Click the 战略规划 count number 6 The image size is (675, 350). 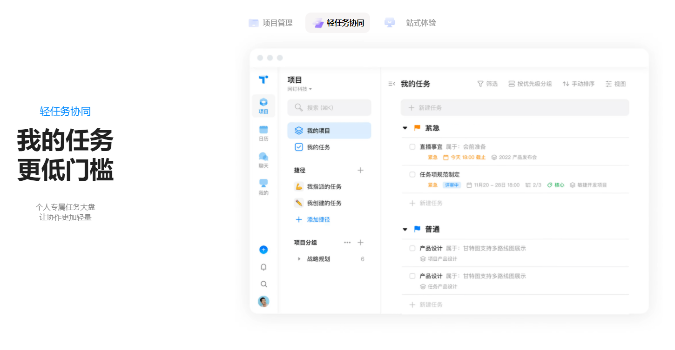pos(363,259)
